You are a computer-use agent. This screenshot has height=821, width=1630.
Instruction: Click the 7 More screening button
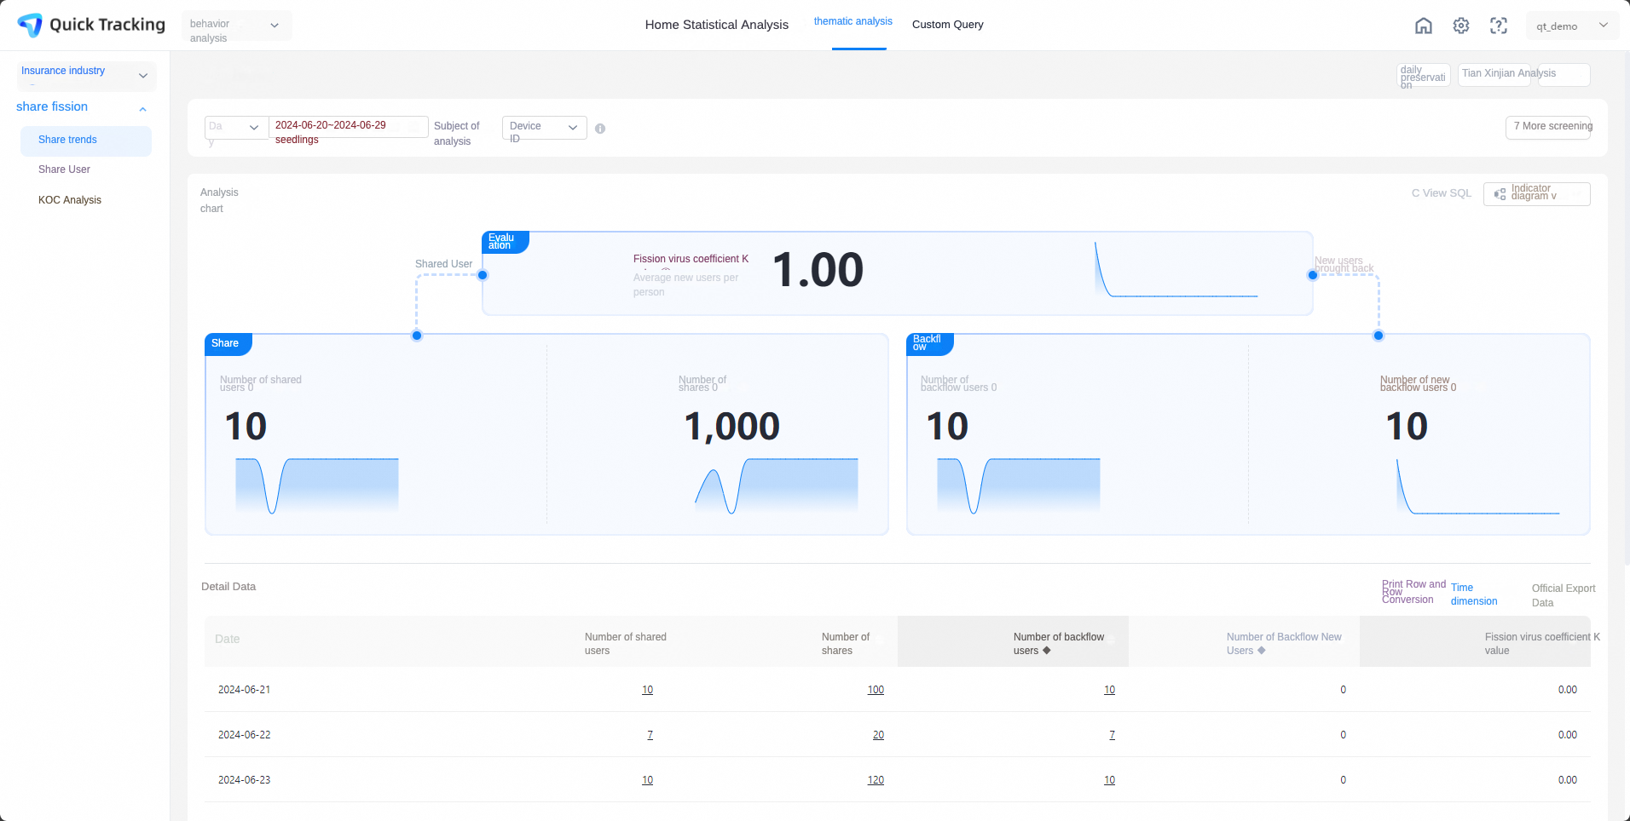click(x=1548, y=127)
